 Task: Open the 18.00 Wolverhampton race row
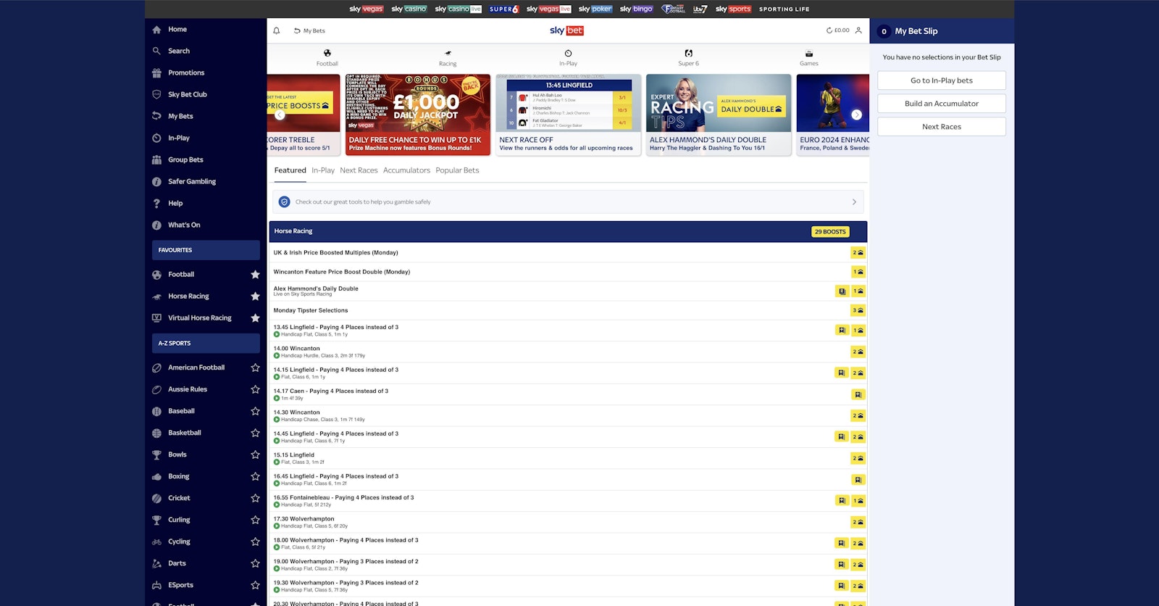point(568,544)
